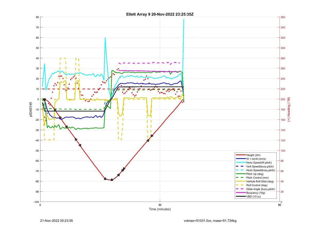The image size is (309, 227).
Task: Select the "Buoyancy (10g)" legend entry
Action: (255, 193)
